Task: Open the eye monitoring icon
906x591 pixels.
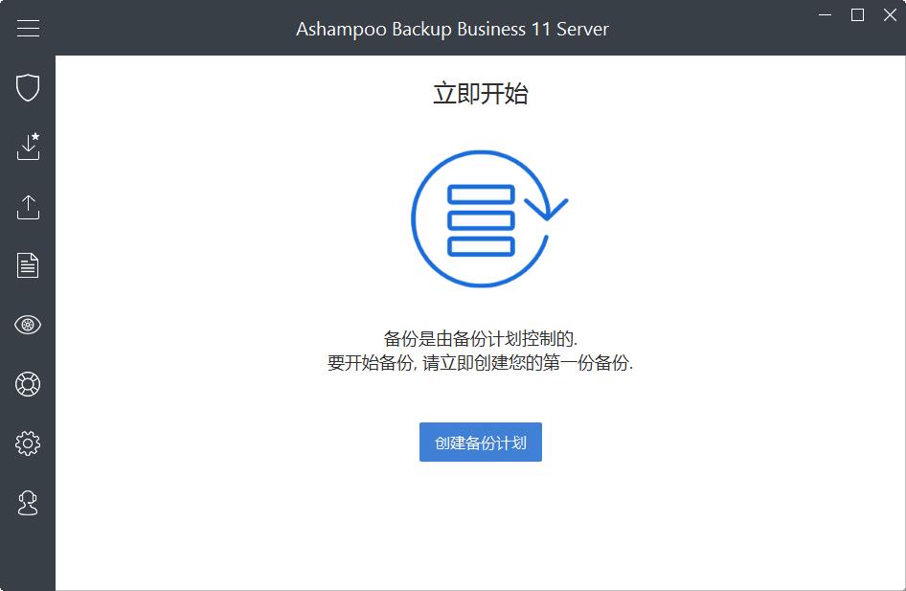Action: pos(28,325)
